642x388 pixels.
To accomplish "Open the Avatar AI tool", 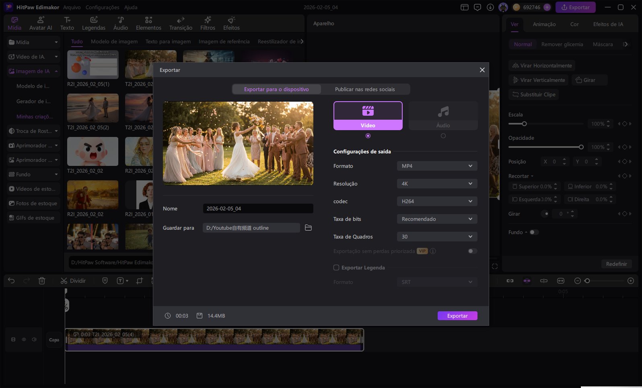I will click(41, 24).
